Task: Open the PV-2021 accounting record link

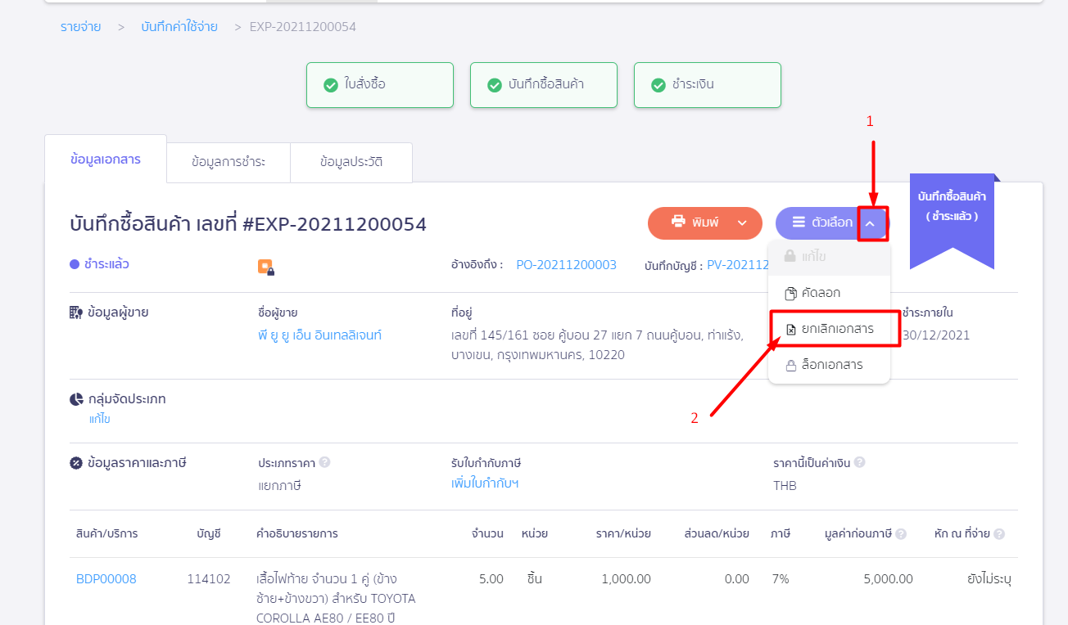Action: [x=738, y=265]
